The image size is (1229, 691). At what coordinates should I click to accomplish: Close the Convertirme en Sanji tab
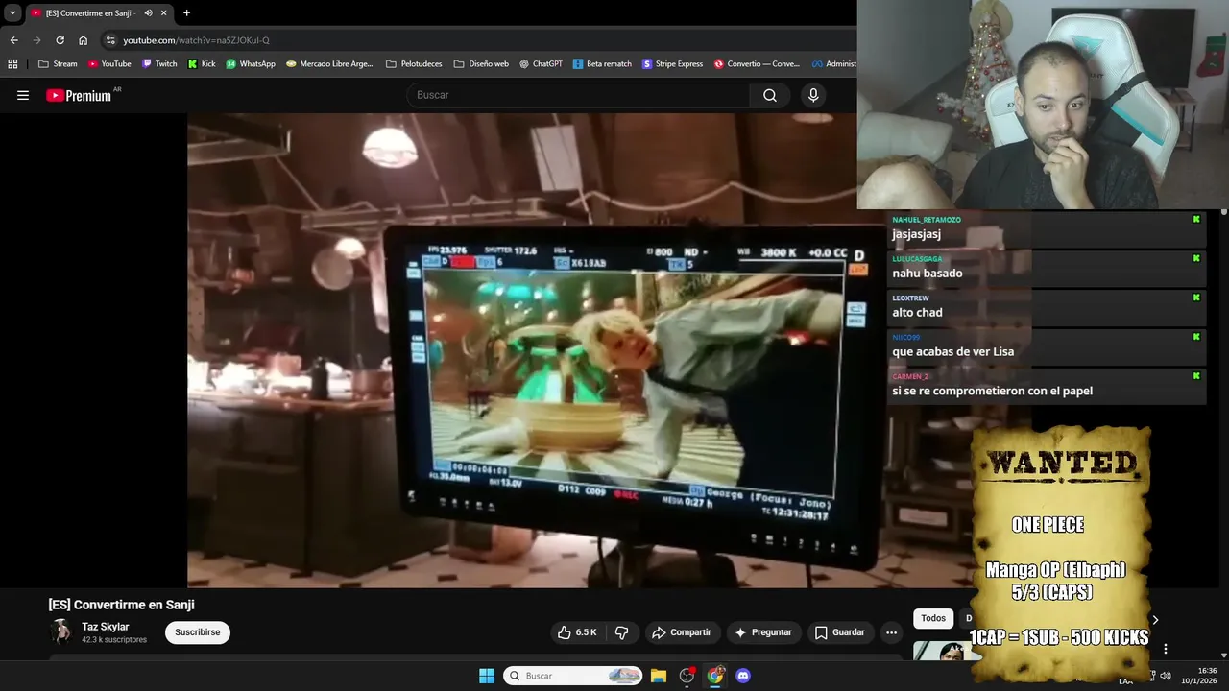(163, 13)
